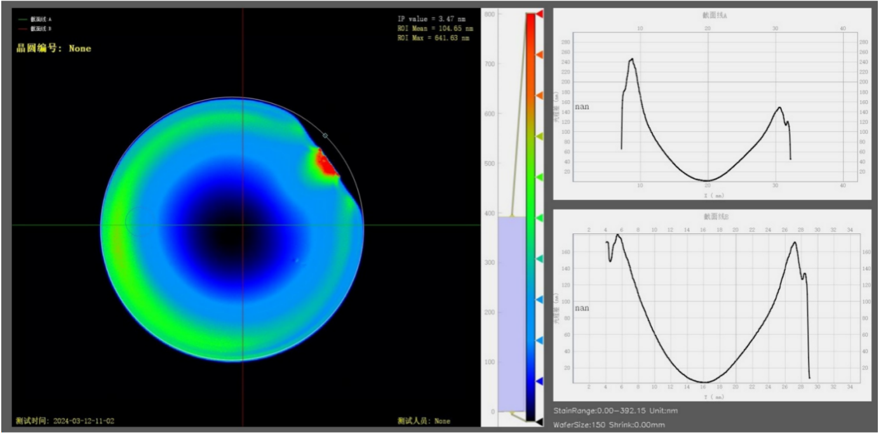Viewport: 881px width, 434px height.
Task: Click the nan label in the 截面线A chart
Action: pyautogui.click(x=582, y=107)
